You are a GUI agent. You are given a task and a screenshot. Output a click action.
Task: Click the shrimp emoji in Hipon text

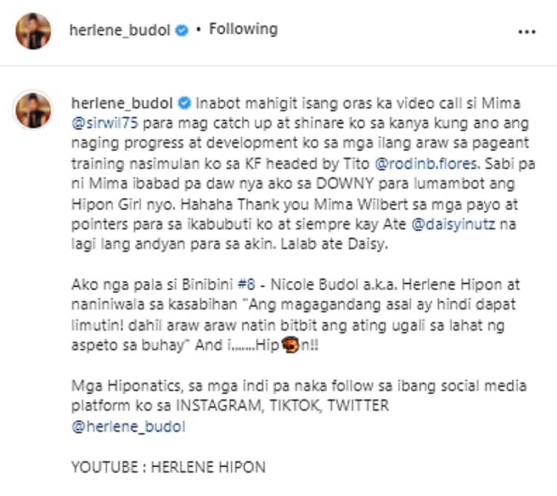coord(290,345)
